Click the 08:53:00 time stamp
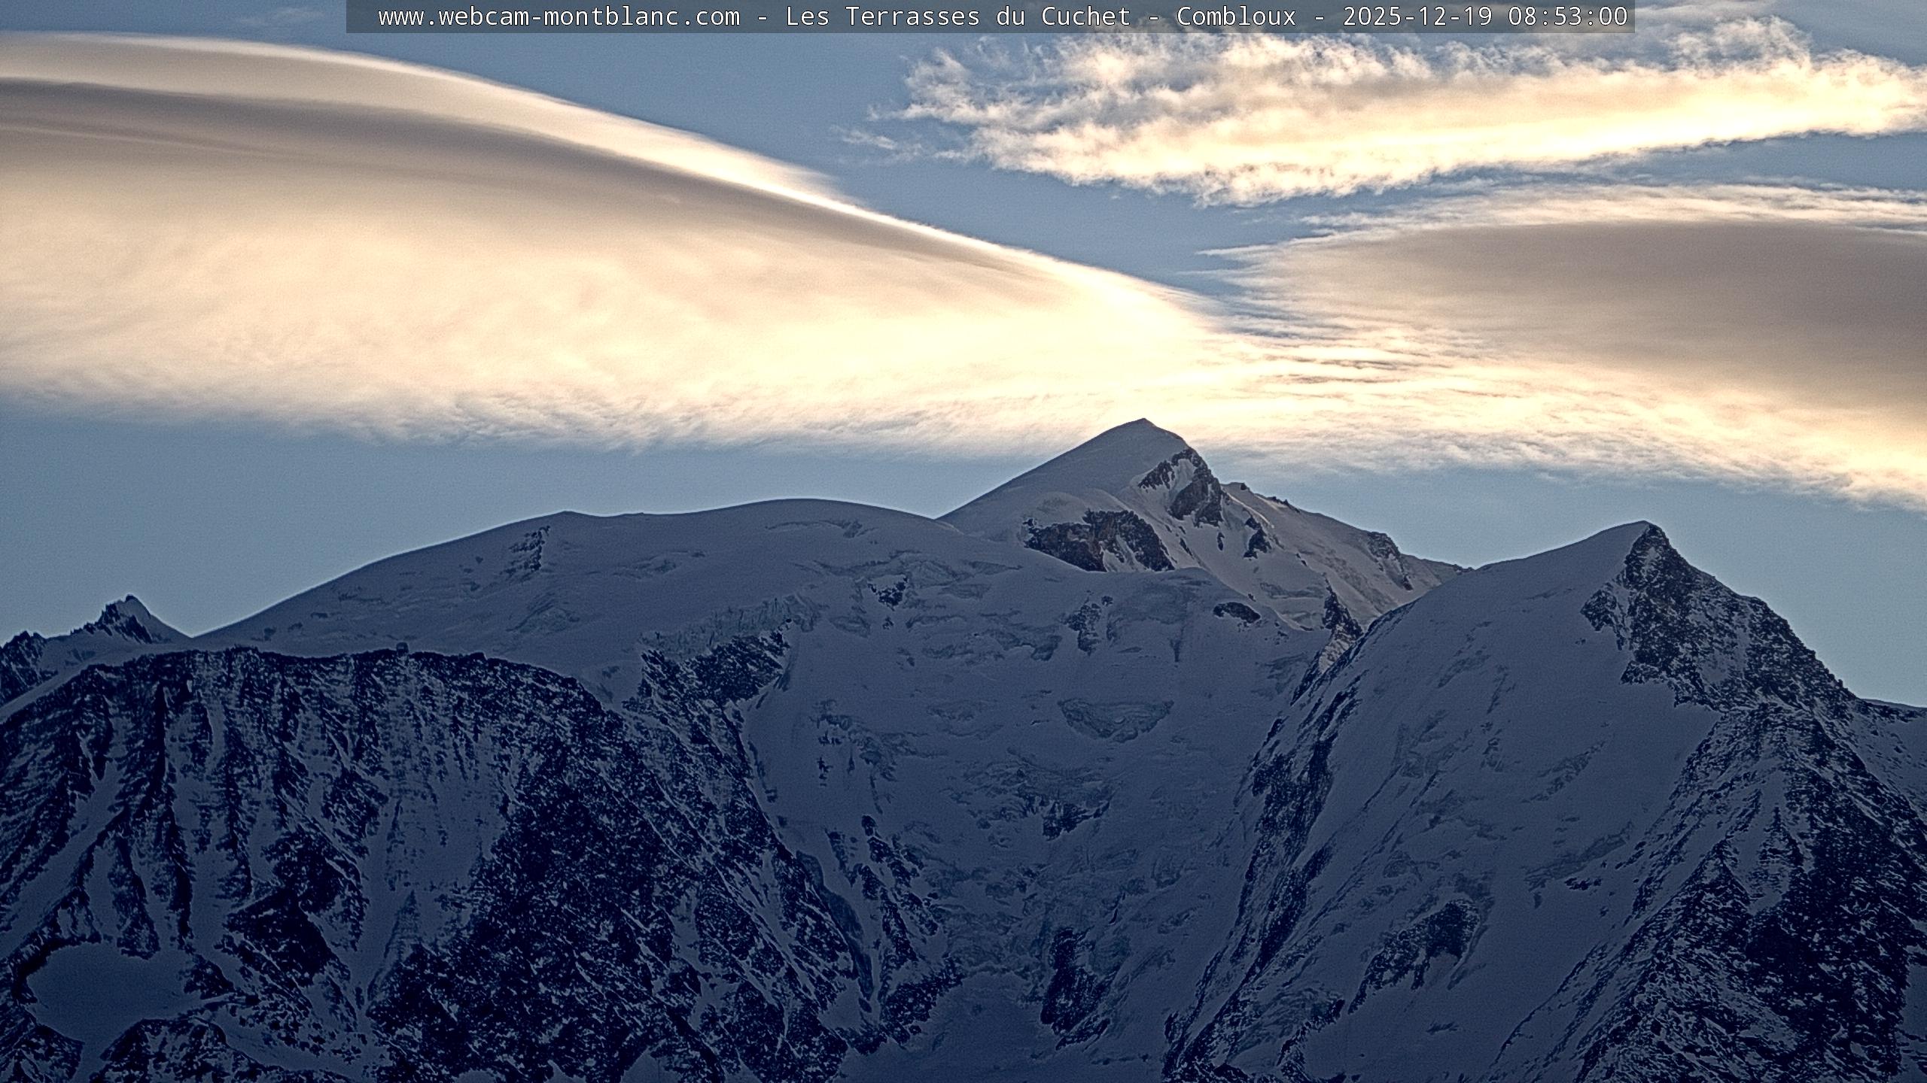 (x=1567, y=17)
